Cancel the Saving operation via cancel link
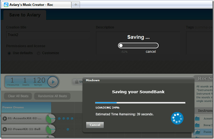The image size is (214, 139). pyautogui.click(x=151, y=52)
